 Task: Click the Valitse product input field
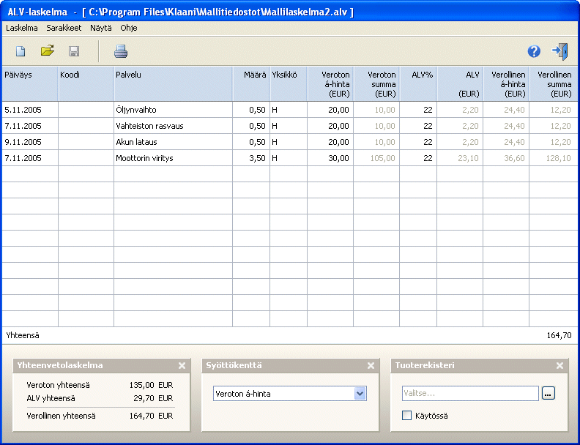(469, 394)
